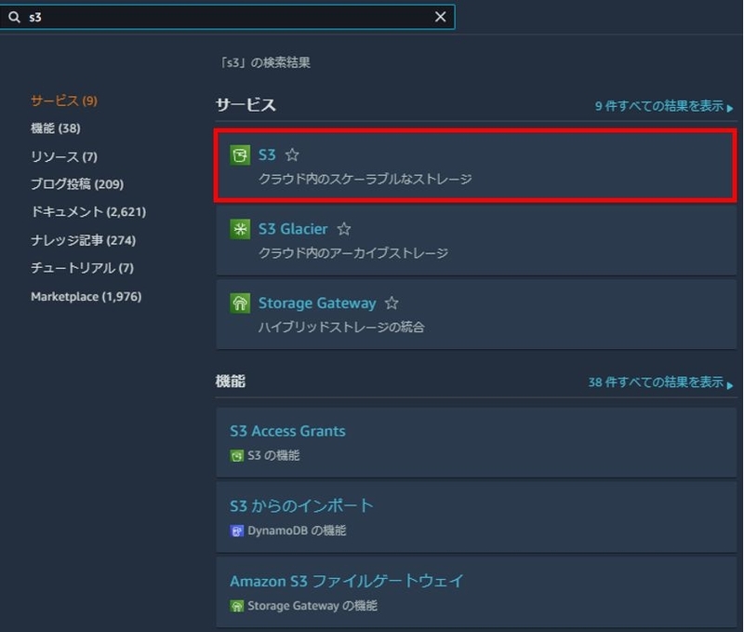Image resolution: width=744 pixels, height=632 pixels.
Task: Select サービス (9) filter
Action: [64, 101]
